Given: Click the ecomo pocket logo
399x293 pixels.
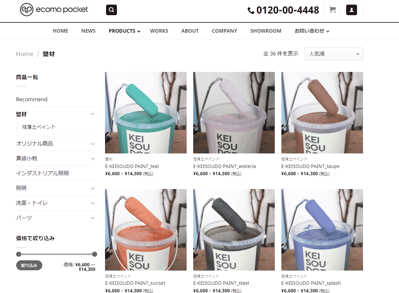Looking at the screenshot, I should coord(54,10).
